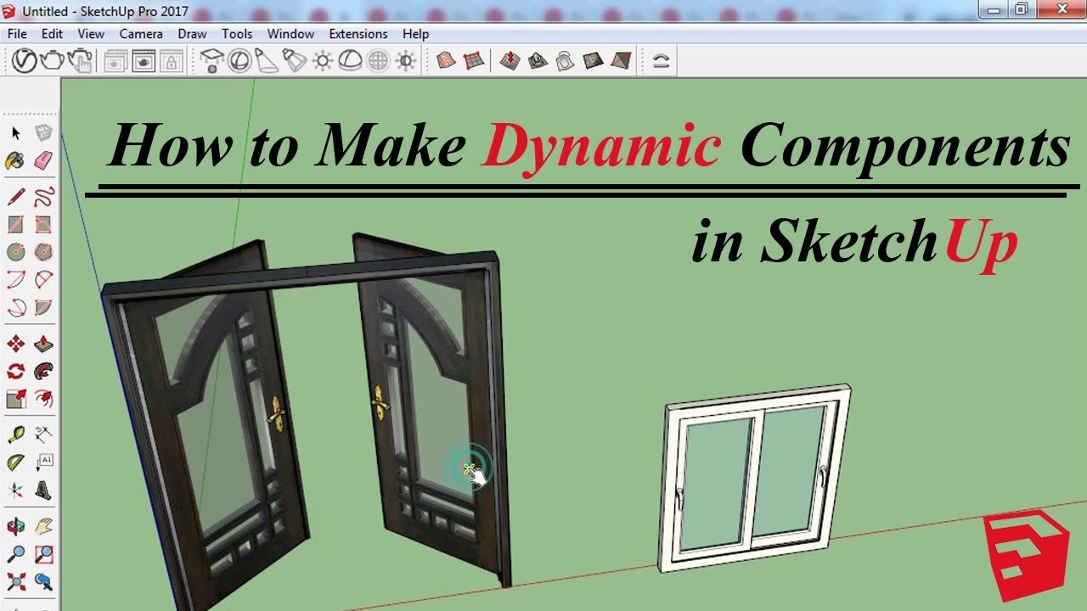Open the File menu
1087x611 pixels.
(x=17, y=34)
